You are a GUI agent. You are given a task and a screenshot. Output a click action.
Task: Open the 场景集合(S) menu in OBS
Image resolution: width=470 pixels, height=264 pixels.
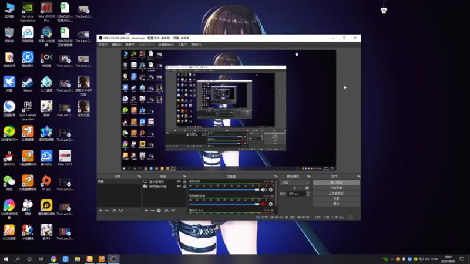pos(166,45)
